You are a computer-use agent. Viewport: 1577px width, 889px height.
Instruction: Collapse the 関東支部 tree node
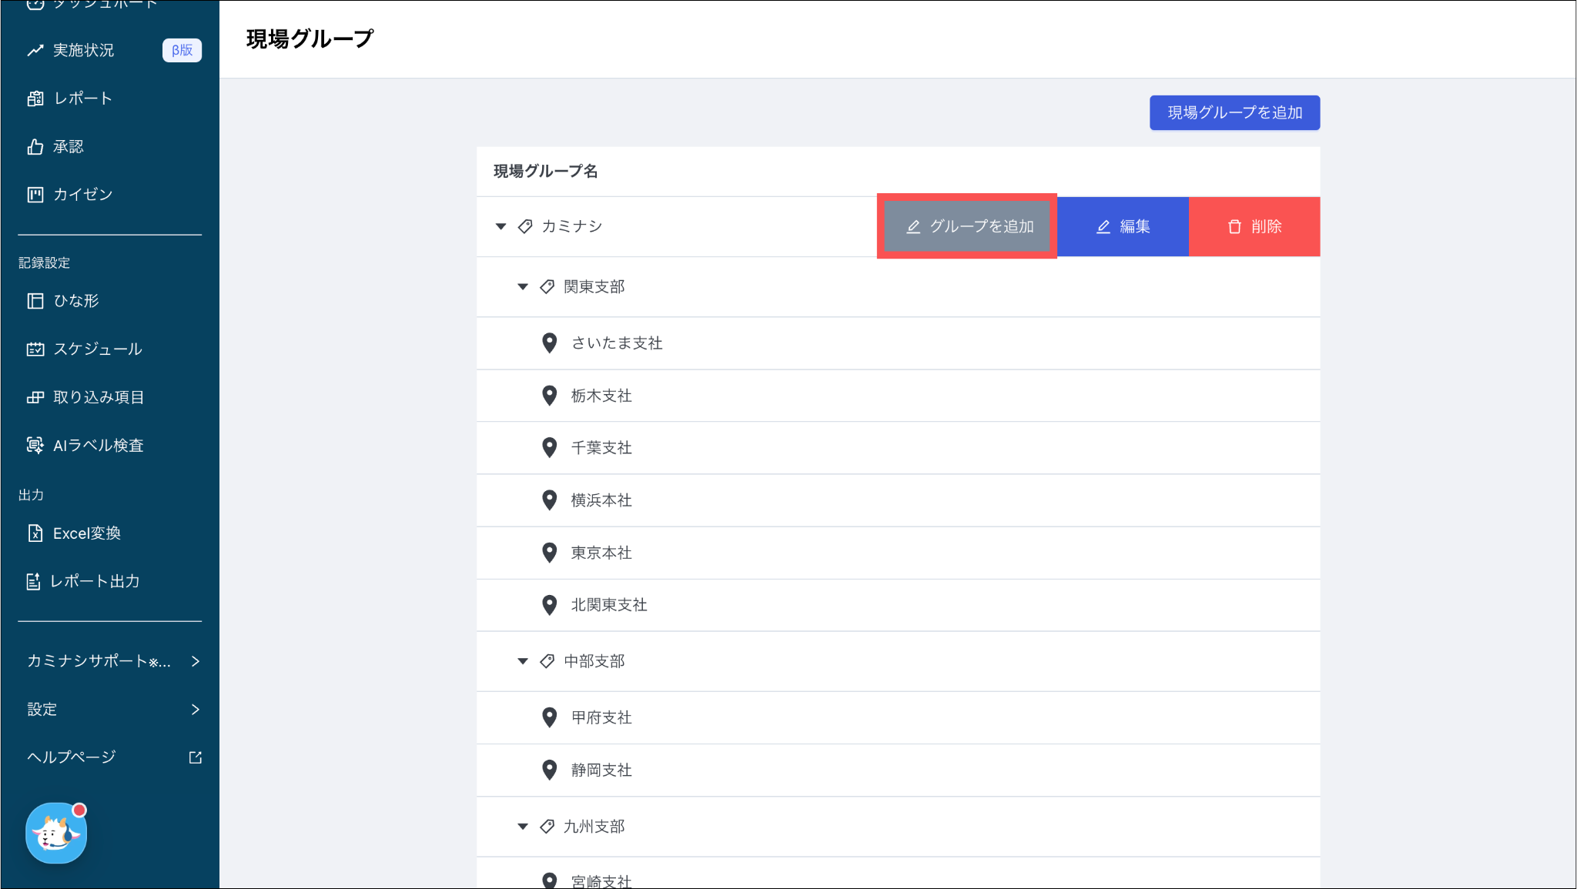[523, 286]
